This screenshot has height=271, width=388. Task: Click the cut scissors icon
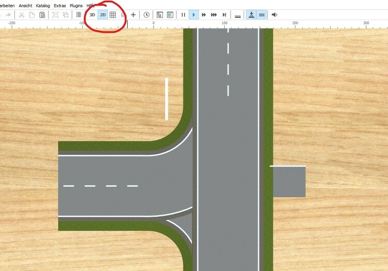click(x=22, y=15)
